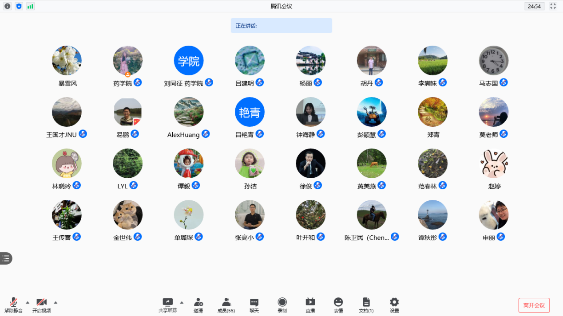Click the meeting info icon at top-left
Screen dimensions: 563x316
(7, 6)
